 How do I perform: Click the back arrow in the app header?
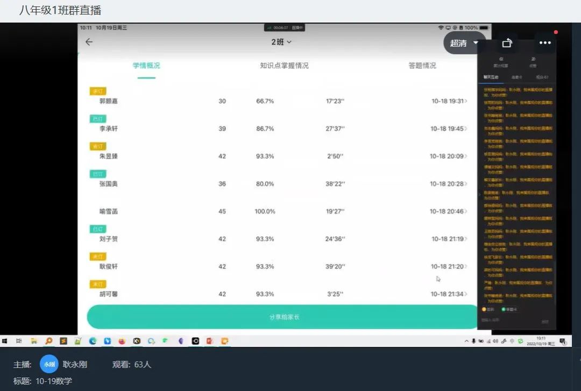tap(89, 42)
